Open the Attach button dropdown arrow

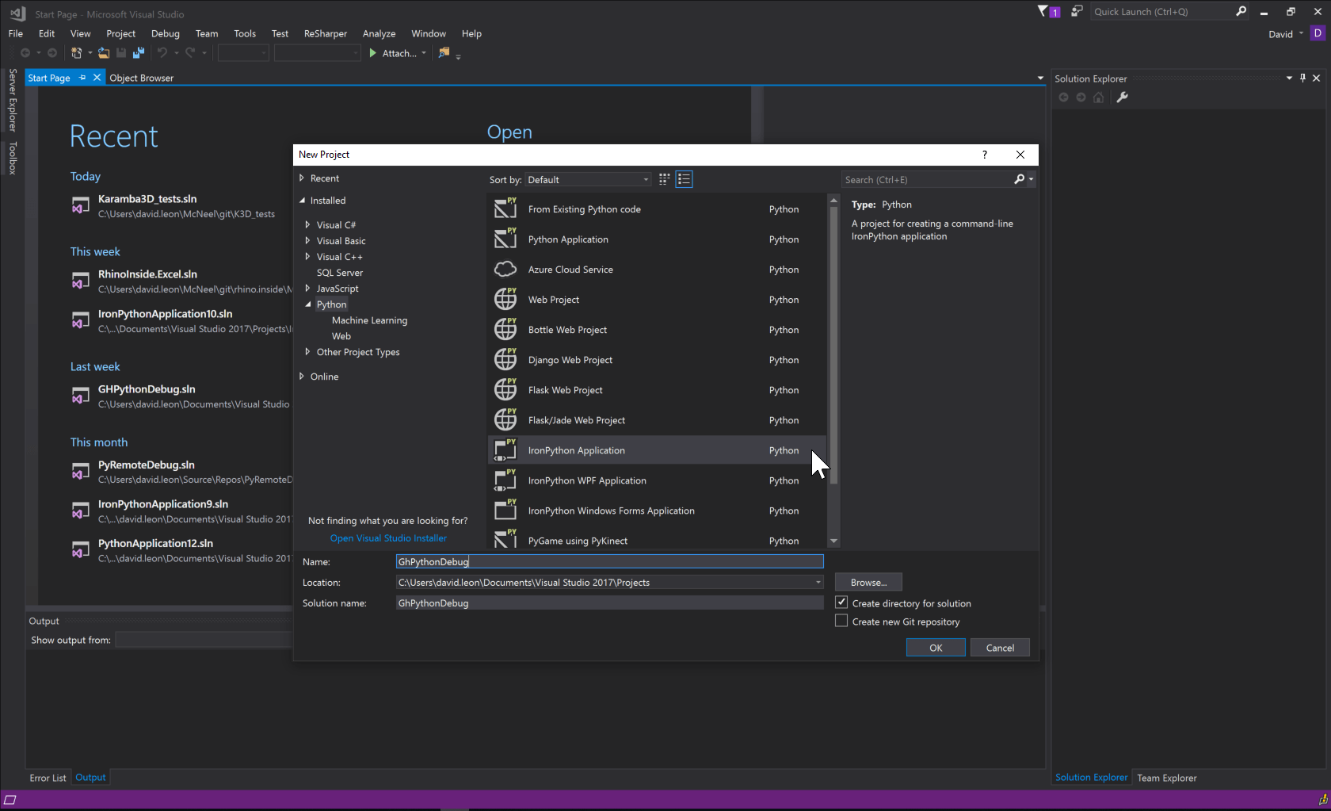click(x=424, y=53)
